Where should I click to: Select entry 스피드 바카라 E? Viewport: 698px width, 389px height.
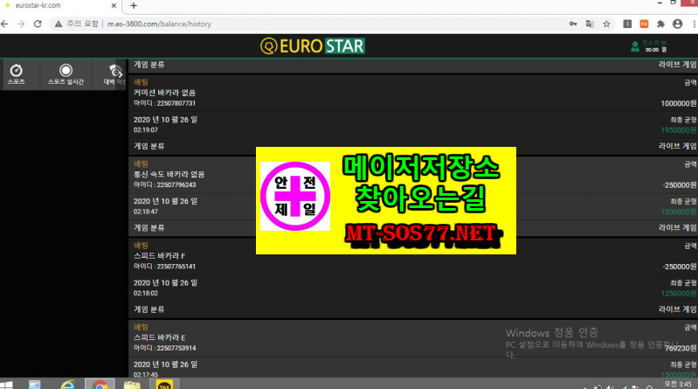[x=159, y=337]
